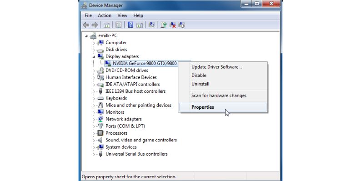This screenshot has width=361, height=181.
Task: Open the Action menu
Action: [105, 15]
